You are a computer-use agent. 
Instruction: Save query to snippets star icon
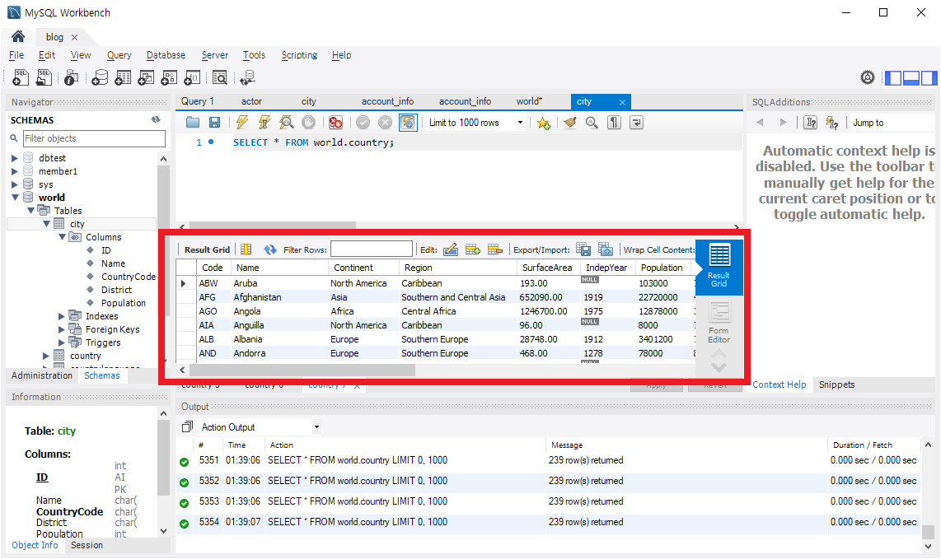544,123
